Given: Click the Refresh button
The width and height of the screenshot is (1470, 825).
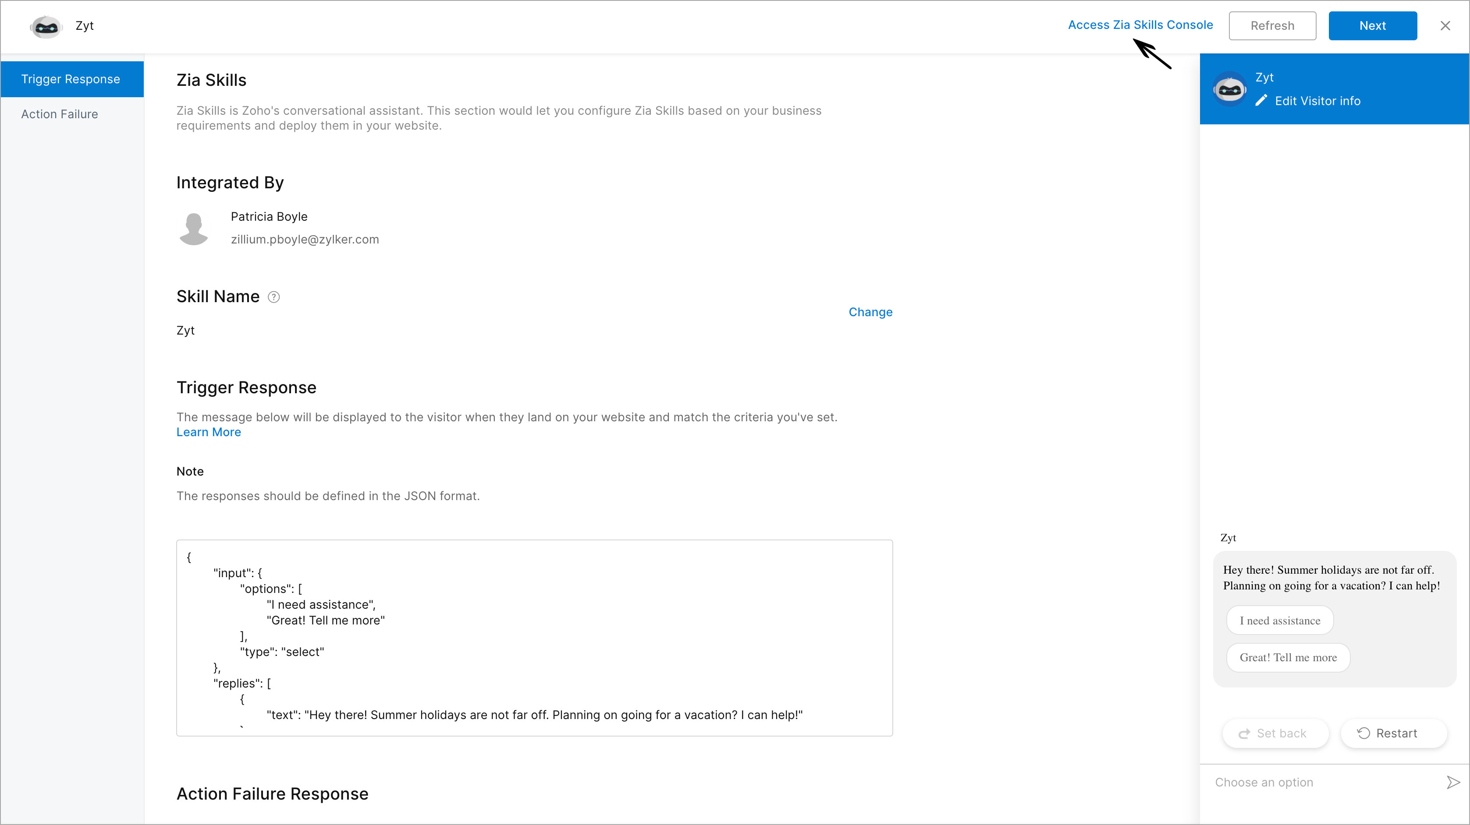Looking at the screenshot, I should coord(1273,26).
